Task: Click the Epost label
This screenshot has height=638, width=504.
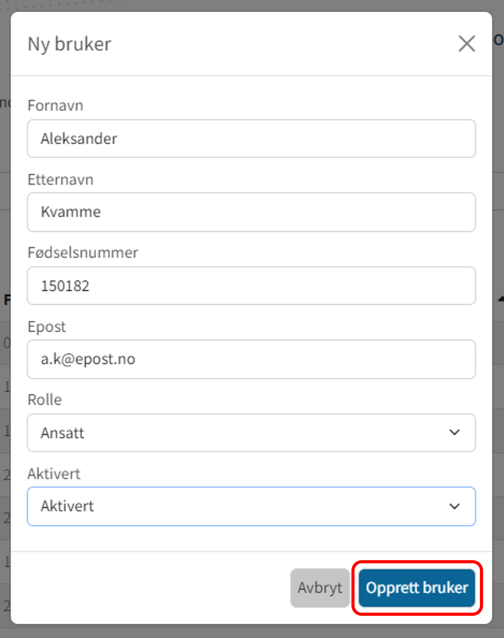Action: [47, 327]
